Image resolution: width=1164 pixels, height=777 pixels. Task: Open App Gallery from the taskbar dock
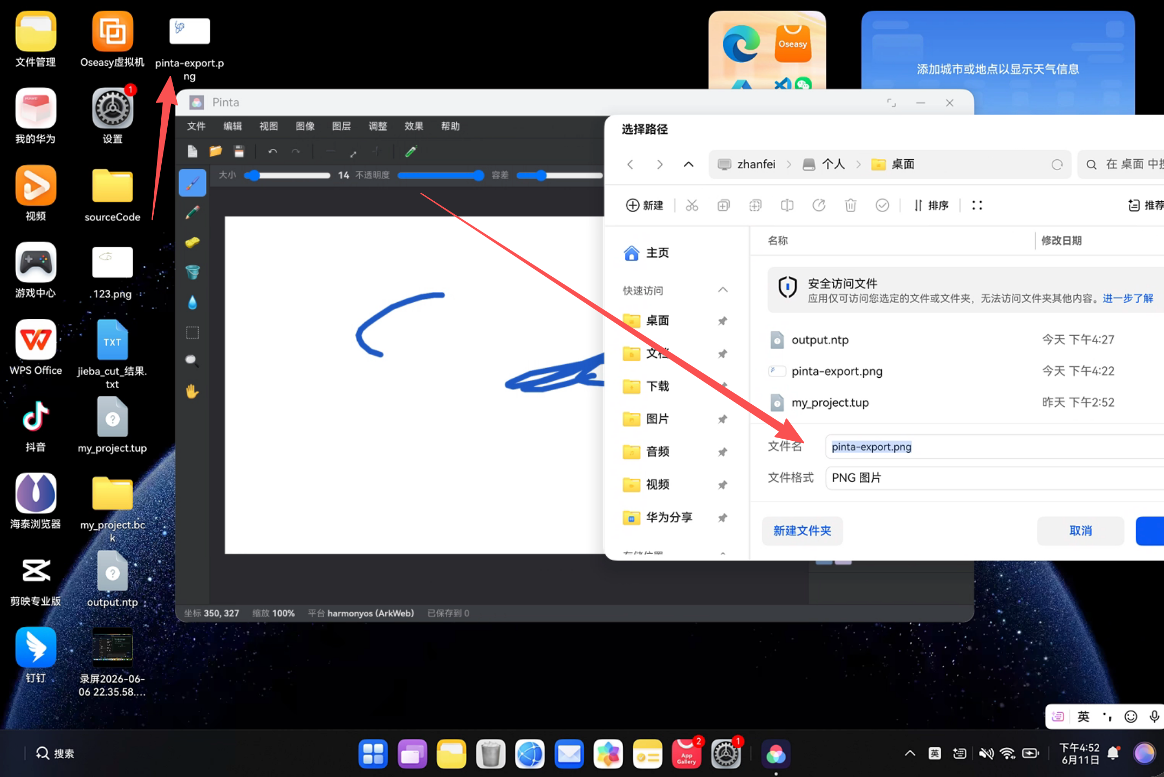point(686,754)
